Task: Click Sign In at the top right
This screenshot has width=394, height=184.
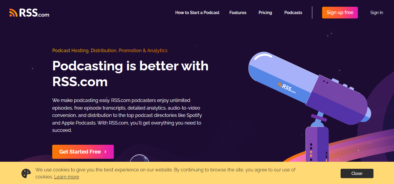Action: click(376, 13)
